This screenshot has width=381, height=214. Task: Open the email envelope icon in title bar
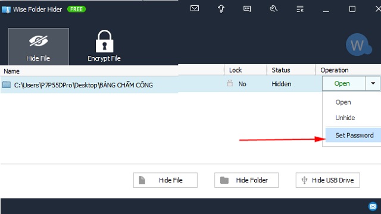point(195,9)
